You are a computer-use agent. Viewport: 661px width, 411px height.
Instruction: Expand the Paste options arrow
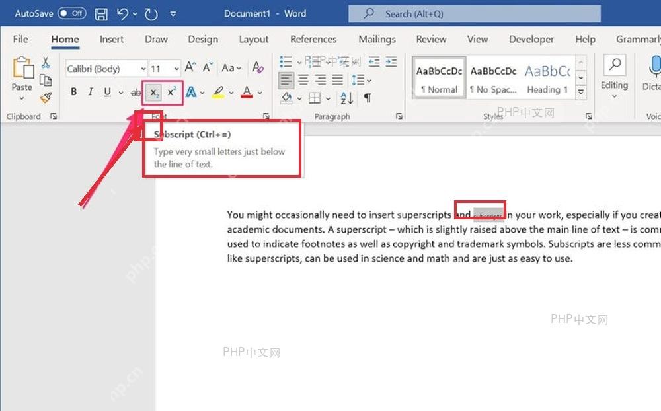pos(22,98)
